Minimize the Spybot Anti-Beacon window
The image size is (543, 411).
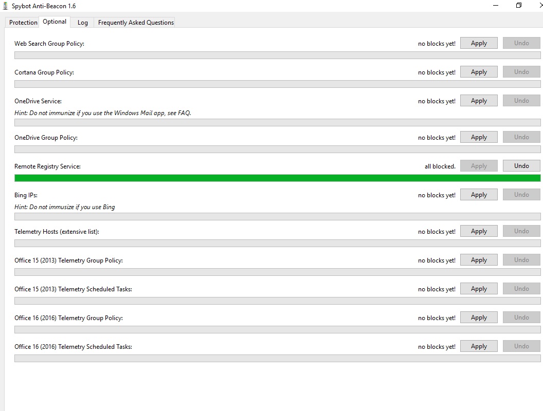click(x=496, y=6)
